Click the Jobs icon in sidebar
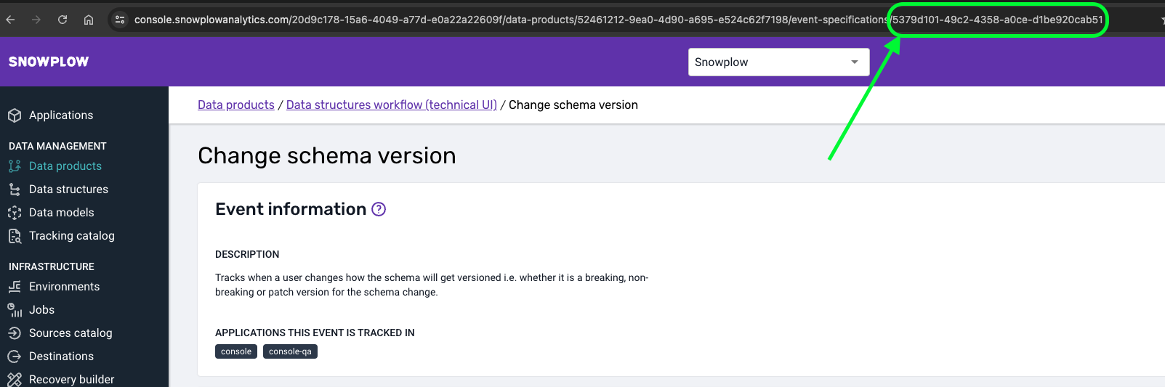1165x387 pixels. (15, 310)
